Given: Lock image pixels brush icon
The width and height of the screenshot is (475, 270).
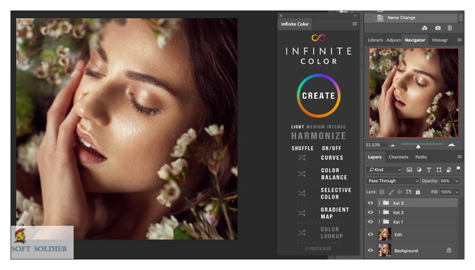Looking at the screenshot, I should (x=391, y=192).
